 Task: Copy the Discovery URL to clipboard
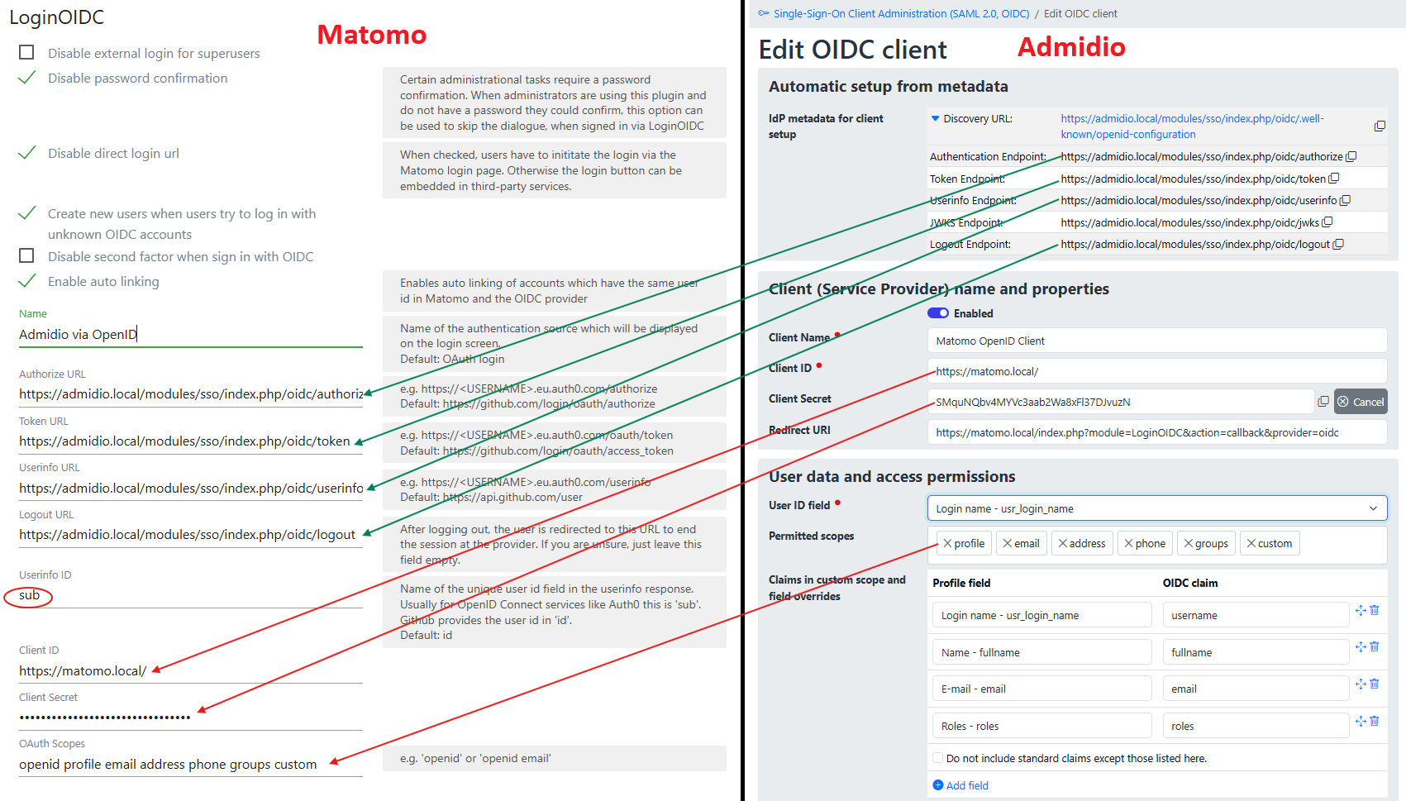click(x=1380, y=126)
